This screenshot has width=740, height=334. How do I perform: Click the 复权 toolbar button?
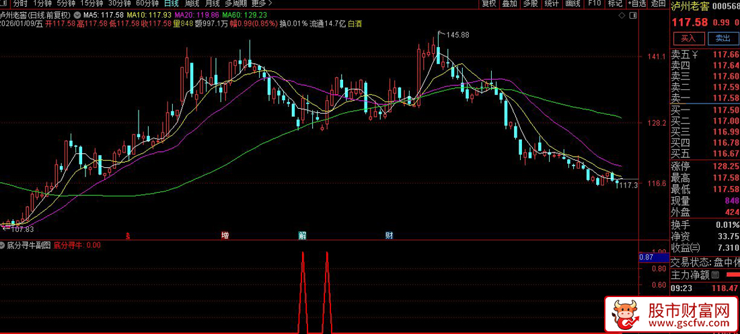click(x=489, y=3)
